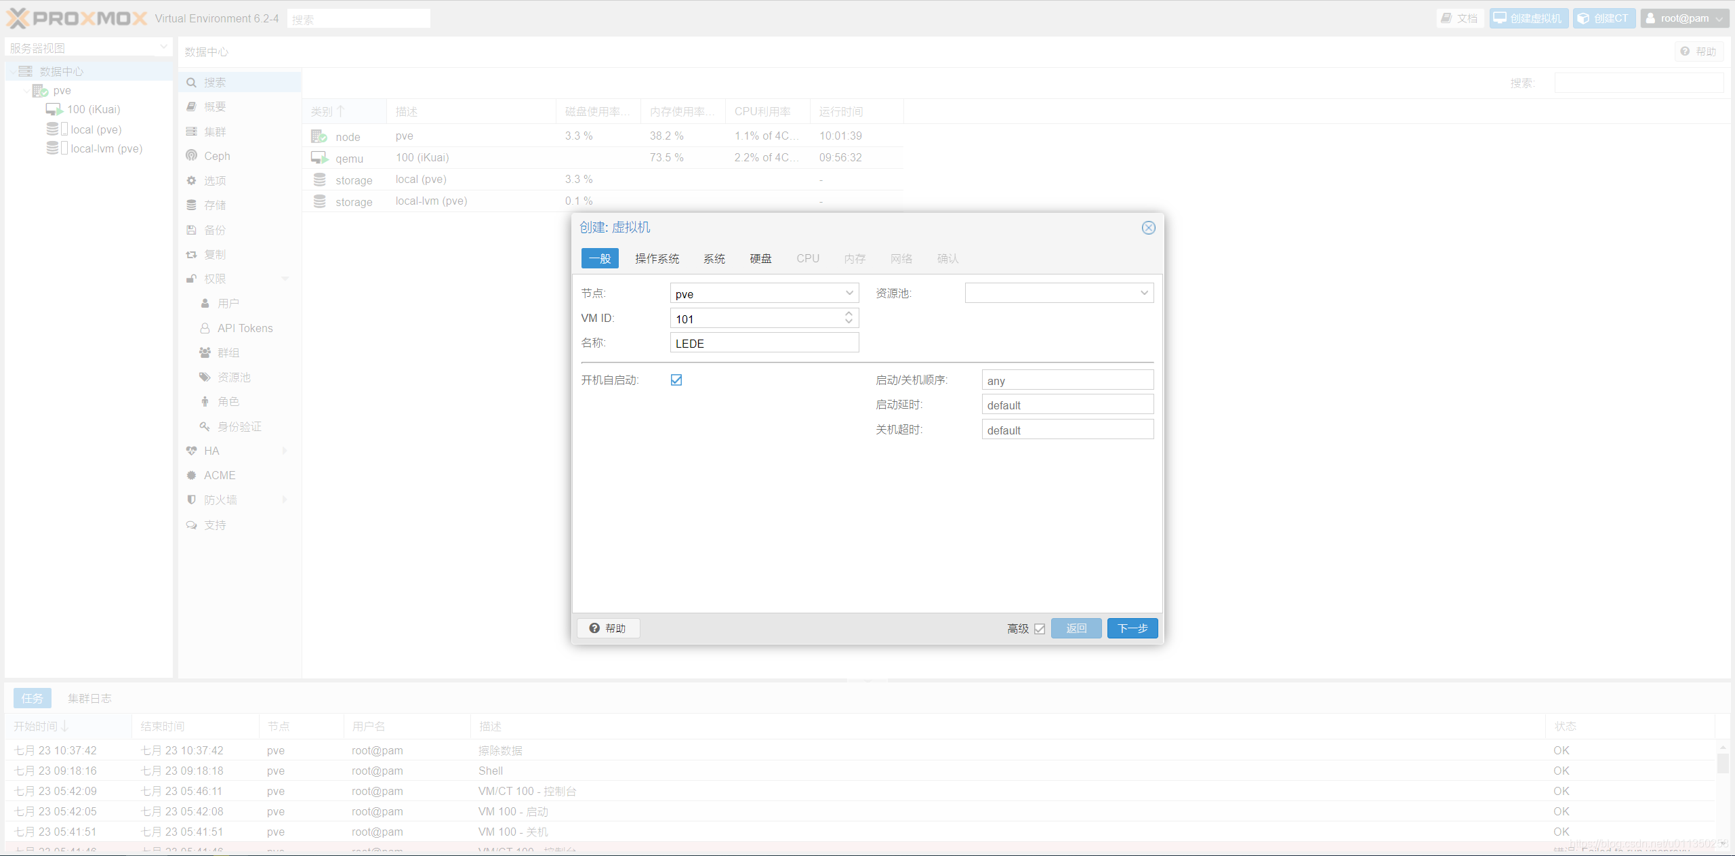Click the firewall shield icon
This screenshot has width=1735, height=856.
pyautogui.click(x=192, y=500)
